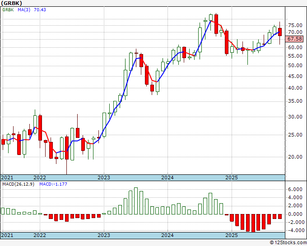The image size is (307, 246).
Task: Click the 6.000 MACD axis label
Action: click(295, 189)
